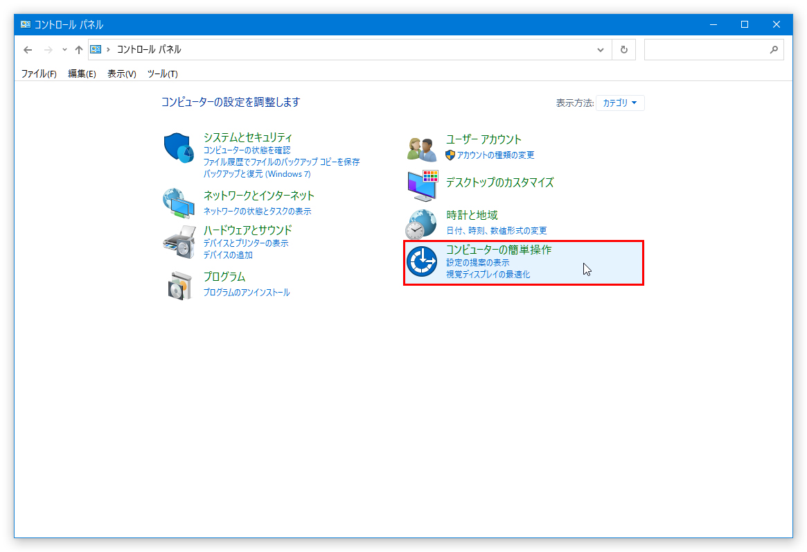Click the Control Panel icon in address bar

coord(96,49)
